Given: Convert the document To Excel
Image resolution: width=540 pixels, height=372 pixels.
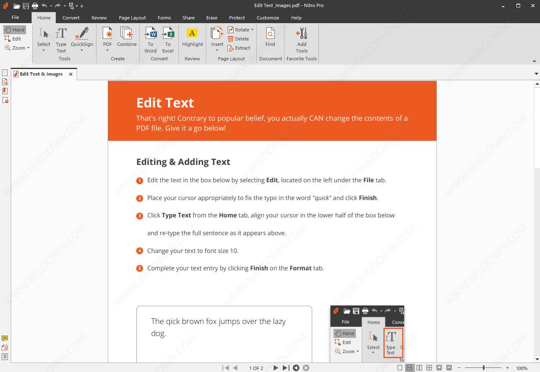Looking at the screenshot, I should click(168, 40).
